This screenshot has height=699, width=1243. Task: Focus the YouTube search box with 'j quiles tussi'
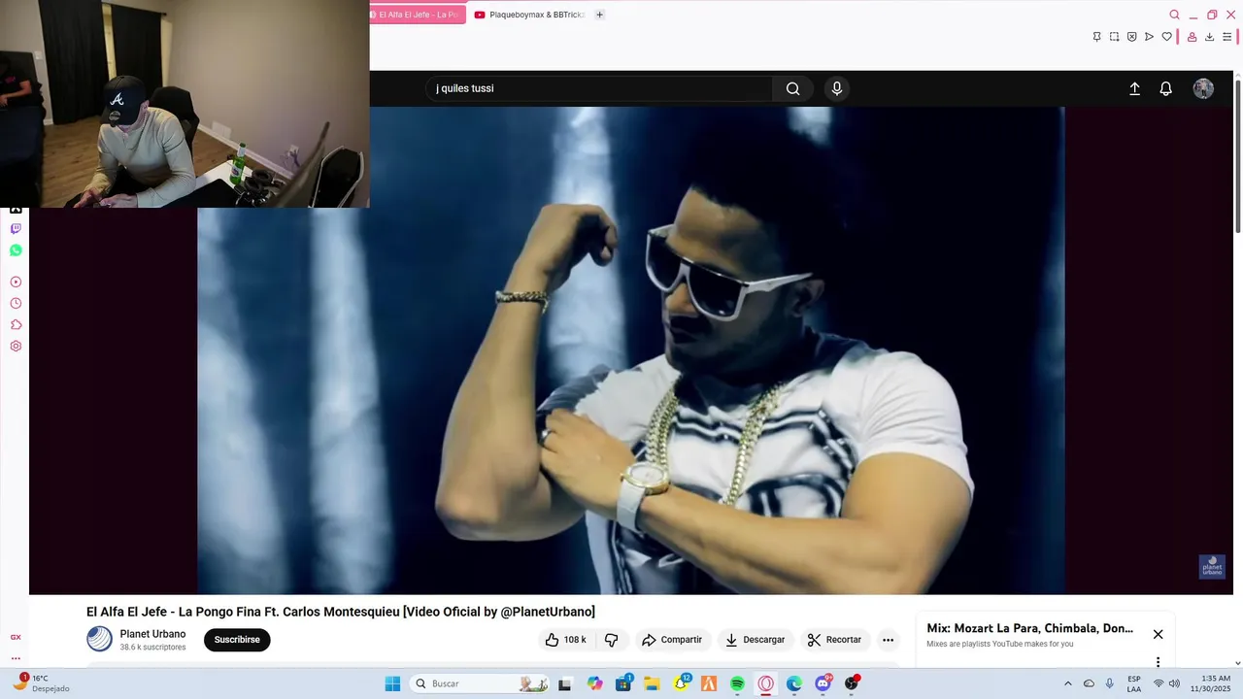coord(599,88)
